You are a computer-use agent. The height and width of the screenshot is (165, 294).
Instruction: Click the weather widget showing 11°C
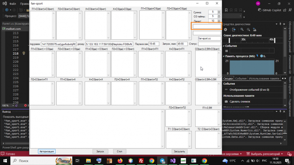click(x=229, y=161)
